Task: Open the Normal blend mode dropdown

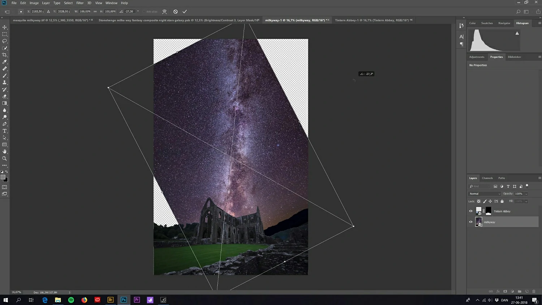Action: (x=485, y=194)
